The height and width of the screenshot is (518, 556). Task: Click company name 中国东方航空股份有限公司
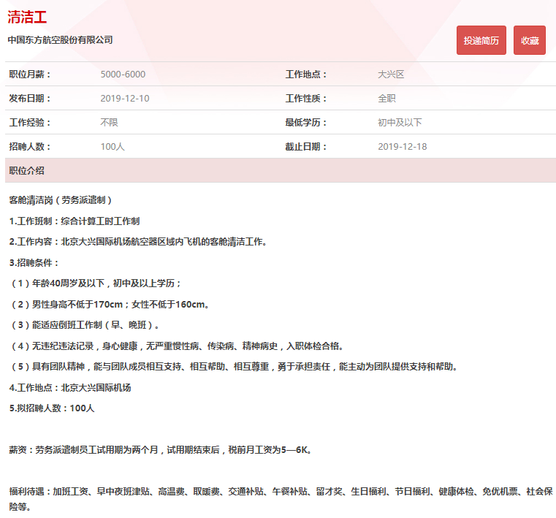(61, 39)
